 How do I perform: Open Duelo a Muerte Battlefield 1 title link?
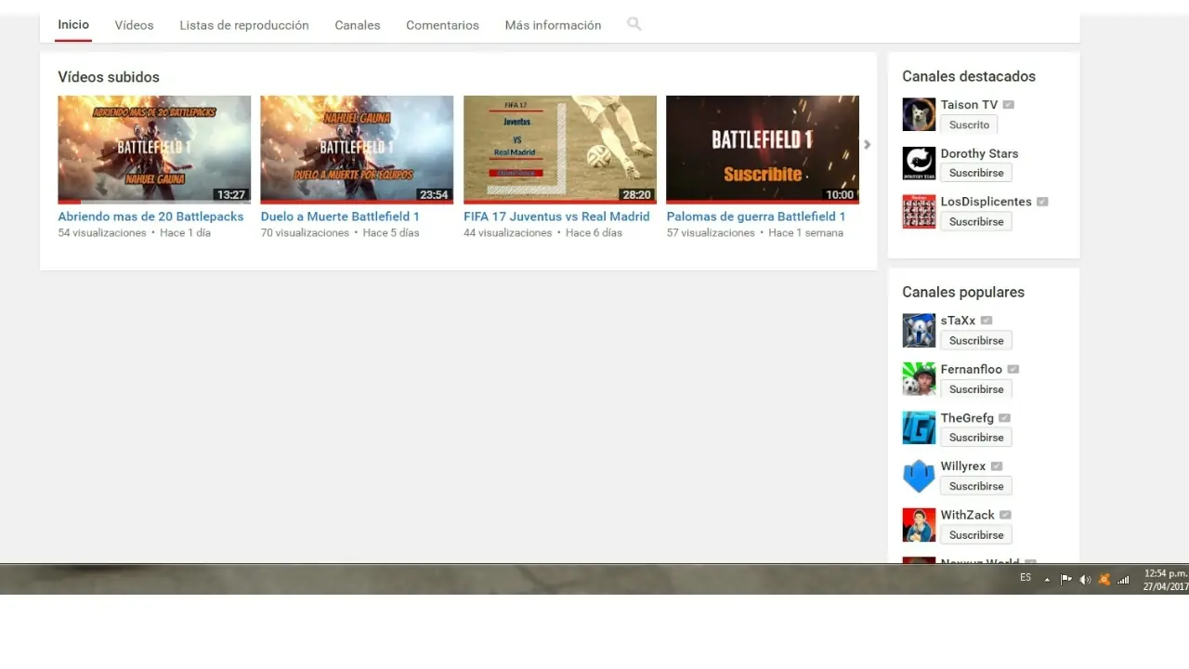click(x=340, y=216)
